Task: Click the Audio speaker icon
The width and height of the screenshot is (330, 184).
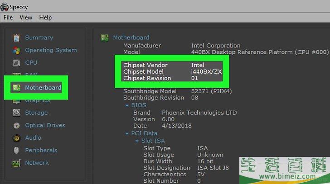Action: (x=16, y=138)
